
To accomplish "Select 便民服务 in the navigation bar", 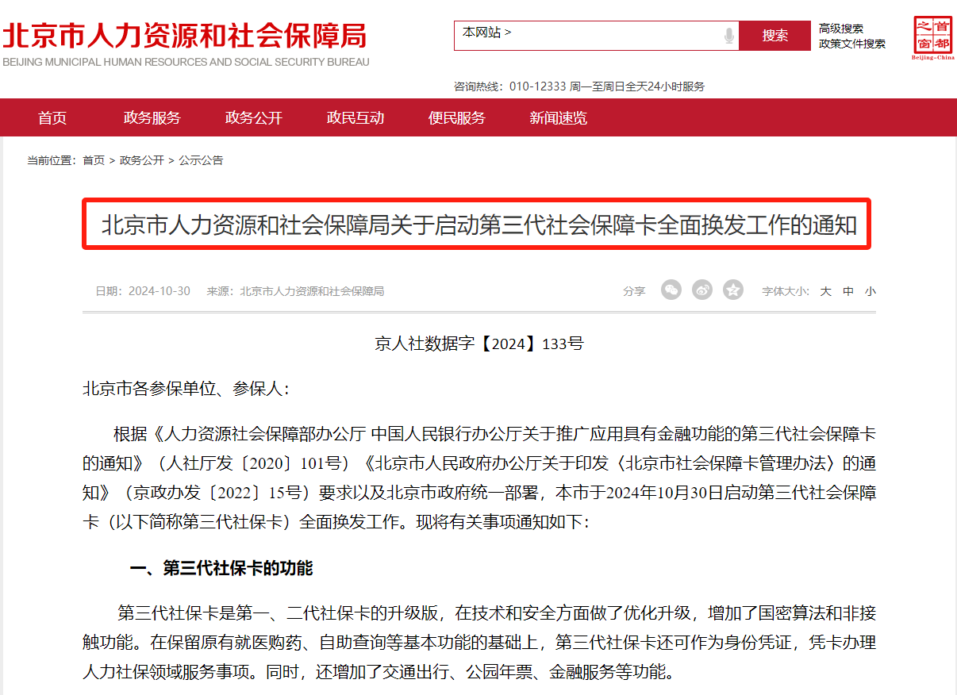I will (457, 118).
